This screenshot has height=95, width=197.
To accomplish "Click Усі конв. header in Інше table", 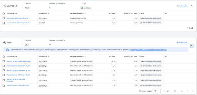I will point(112,57).
